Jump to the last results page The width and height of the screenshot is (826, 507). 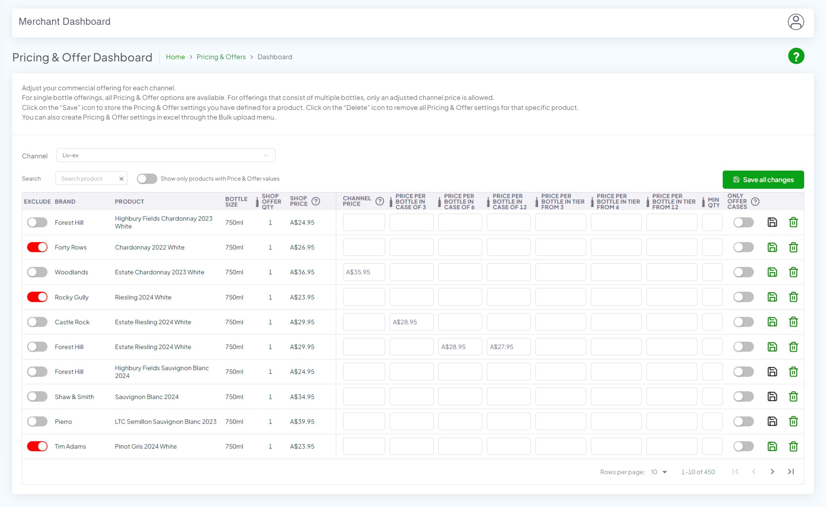tap(791, 471)
